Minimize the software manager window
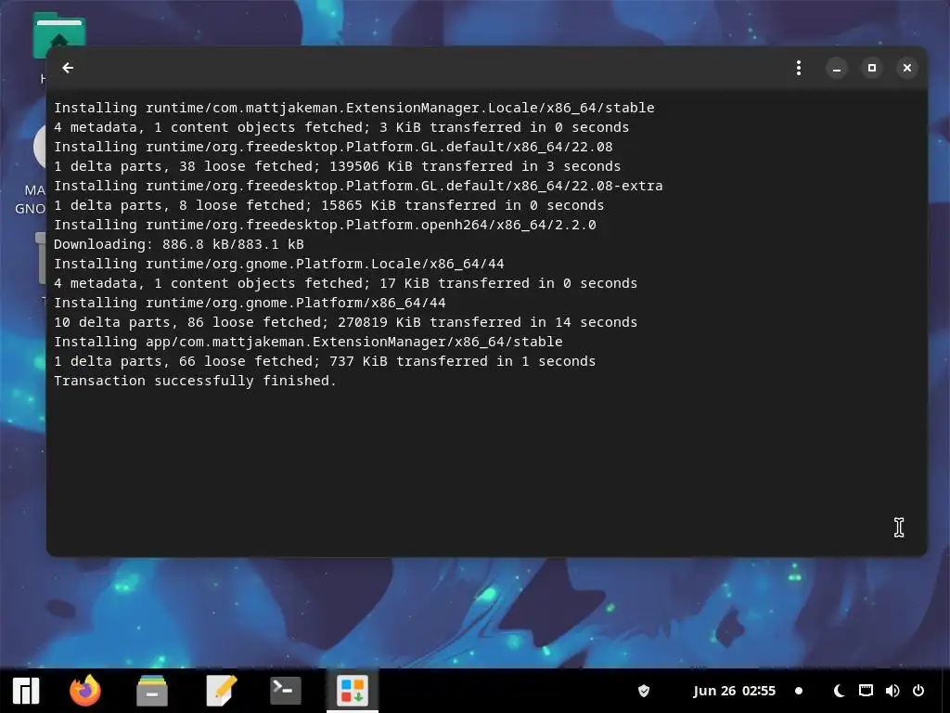 pos(837,68)
